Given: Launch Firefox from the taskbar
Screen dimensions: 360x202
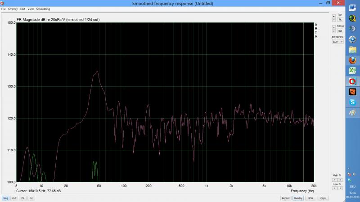Looking at the screenshot, I should coord(353,60).
